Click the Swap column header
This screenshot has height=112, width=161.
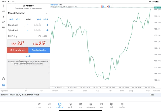click(131, 91)
